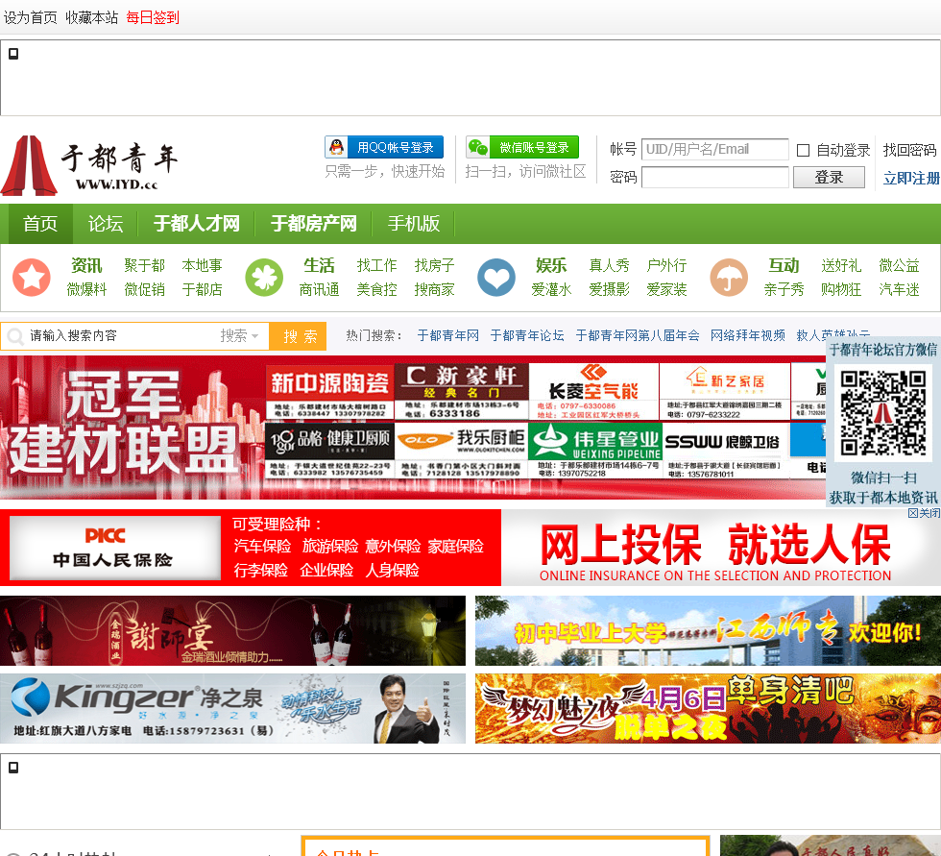Click the magnifier icon in search box
This screenshot has width=941, height=856.
15,336
